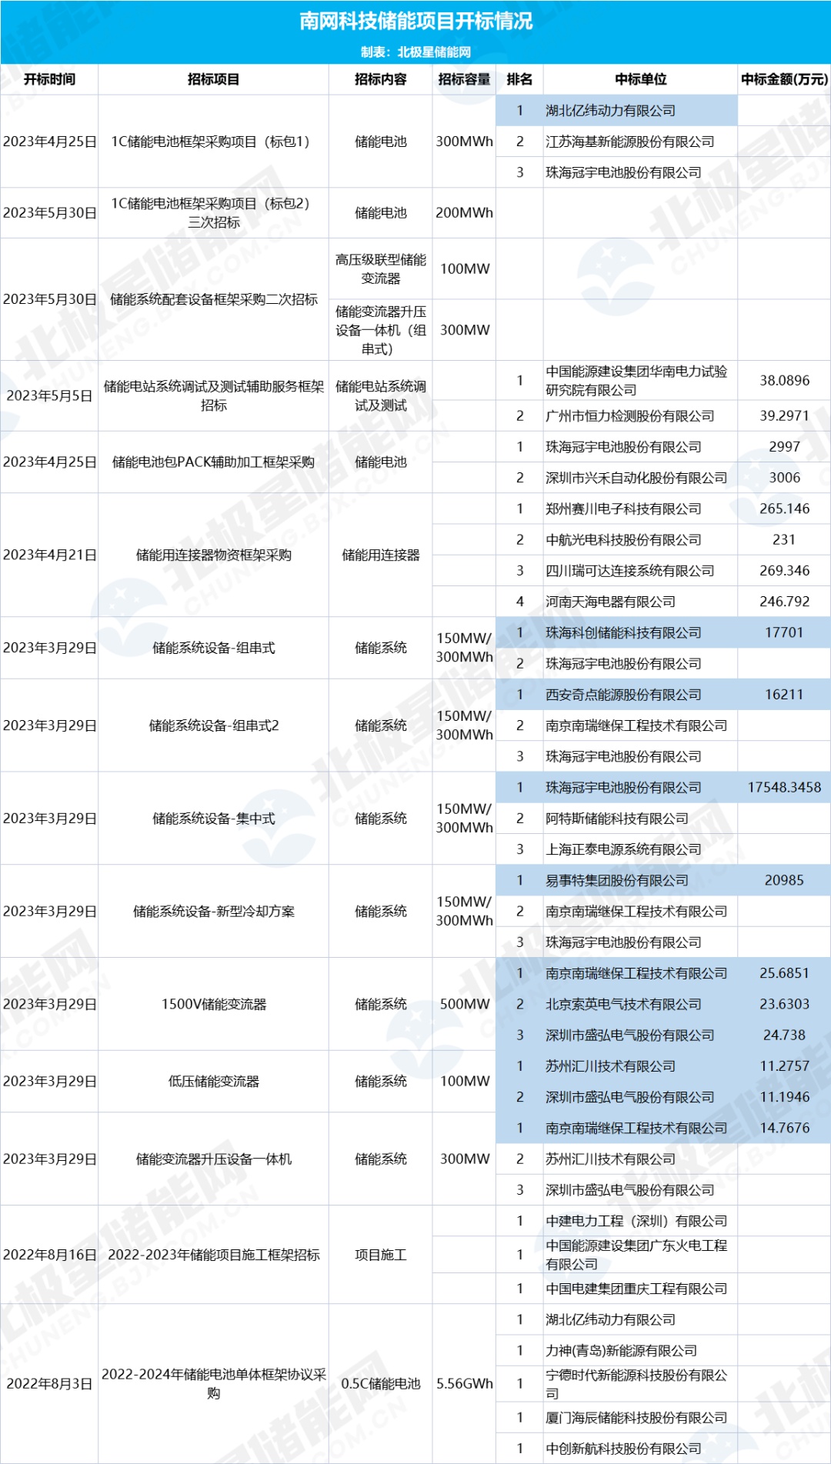The image size is (831, 1464).
Task: Click the amount 3006
Action: [x=784, y=478]
